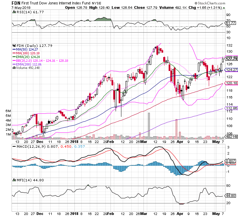Click the MFI(14) mountain indicator icon
This screenshot has height=217, width=238.
[14, 180]
